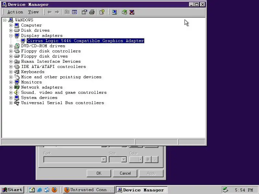This screenshot has width=259, height=194.
Task: Click the Human Interface Devices icon
Action: pyautogui.click(x=17, y=61)
